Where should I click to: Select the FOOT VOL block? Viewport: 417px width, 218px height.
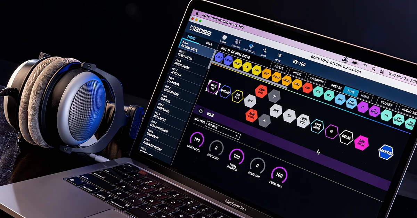pyautogui.click(x=303, y=121)
